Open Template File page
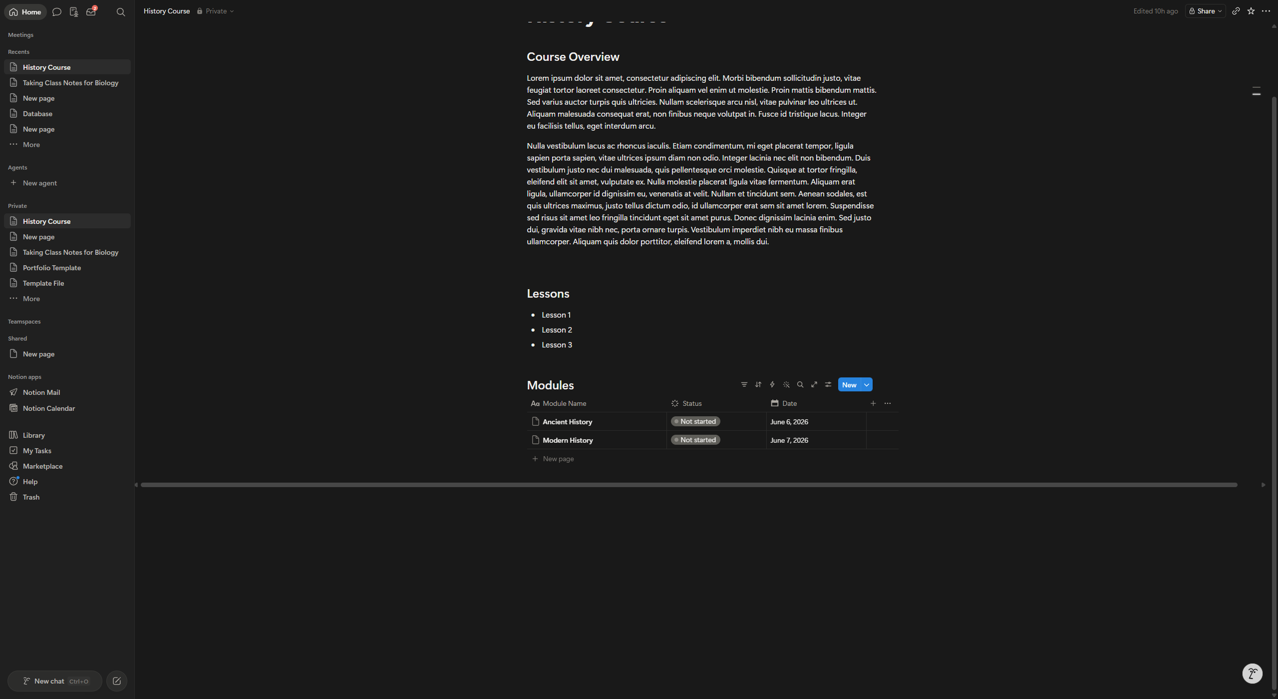 point(67,283)
